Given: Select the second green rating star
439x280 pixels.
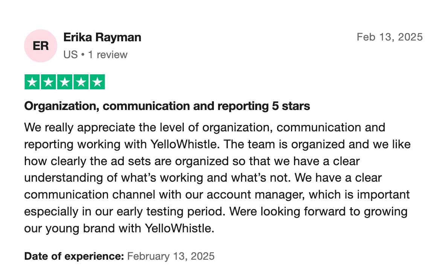Looking at the screenshot, I should pos(49,82).
